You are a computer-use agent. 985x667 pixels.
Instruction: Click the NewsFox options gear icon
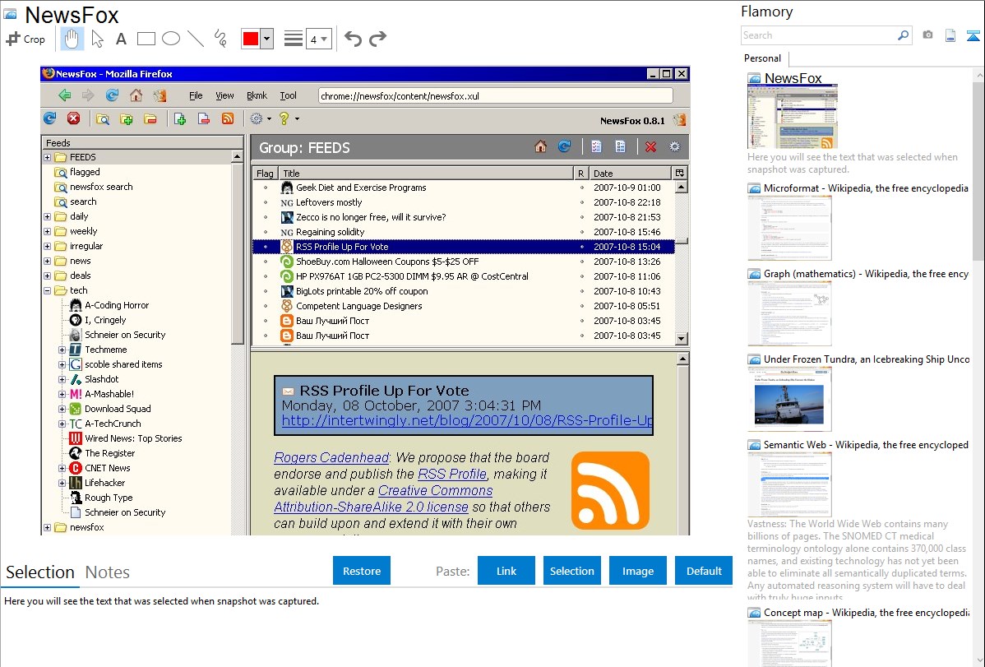257,118
